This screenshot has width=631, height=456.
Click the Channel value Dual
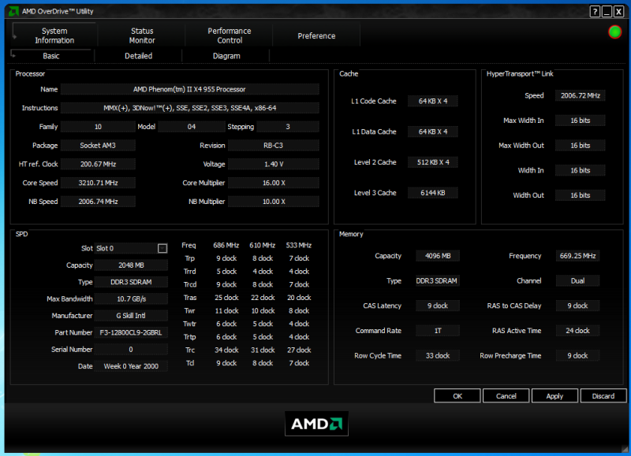577,280
